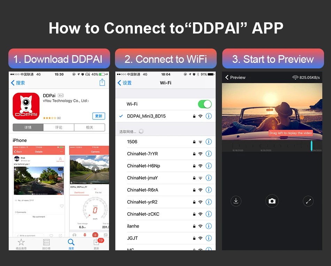Viewport: 331px width, 266px height.
Task: Tap the download icon in Preview
Action: click(x=236, y=201)
